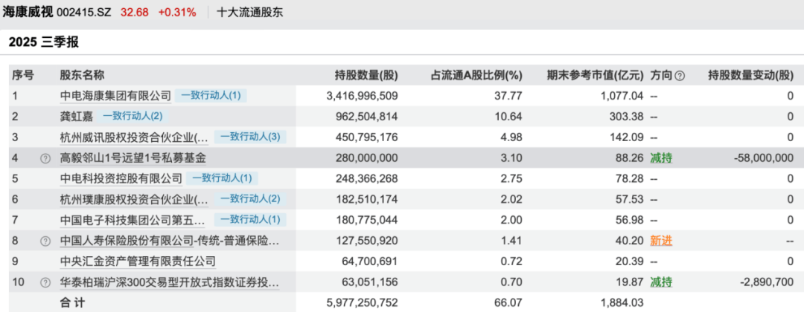Click the 新进 label in row 8
Viewport: 804px width, 312px height.
[x=661, y=241]
